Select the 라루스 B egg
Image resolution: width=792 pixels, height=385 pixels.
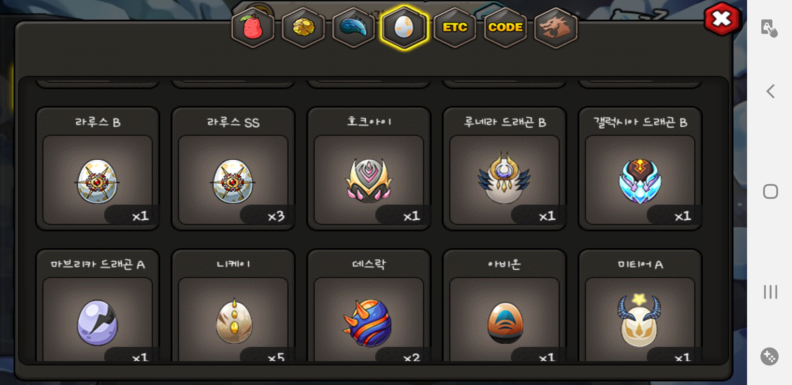tap(97, 169)
